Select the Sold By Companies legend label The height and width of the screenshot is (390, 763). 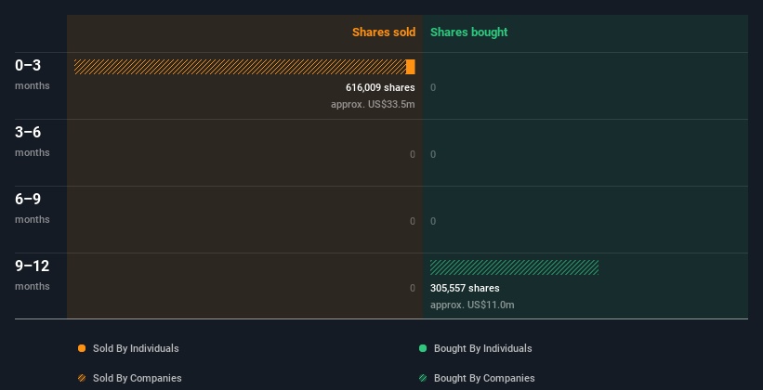click(138, 378)
